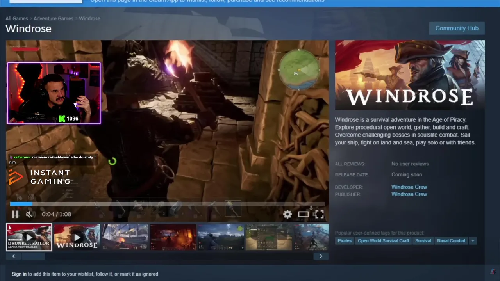
Task: Click the streamer webcam overlay
Action: [54, 93]
